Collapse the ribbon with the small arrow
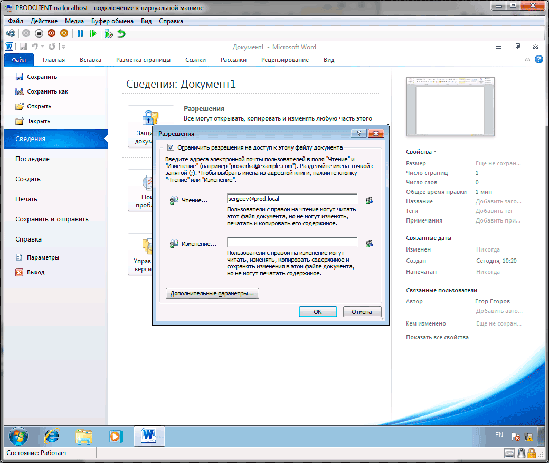Image resolution: width=549 pixels, height=463 pixels. [x=527, y=60]
